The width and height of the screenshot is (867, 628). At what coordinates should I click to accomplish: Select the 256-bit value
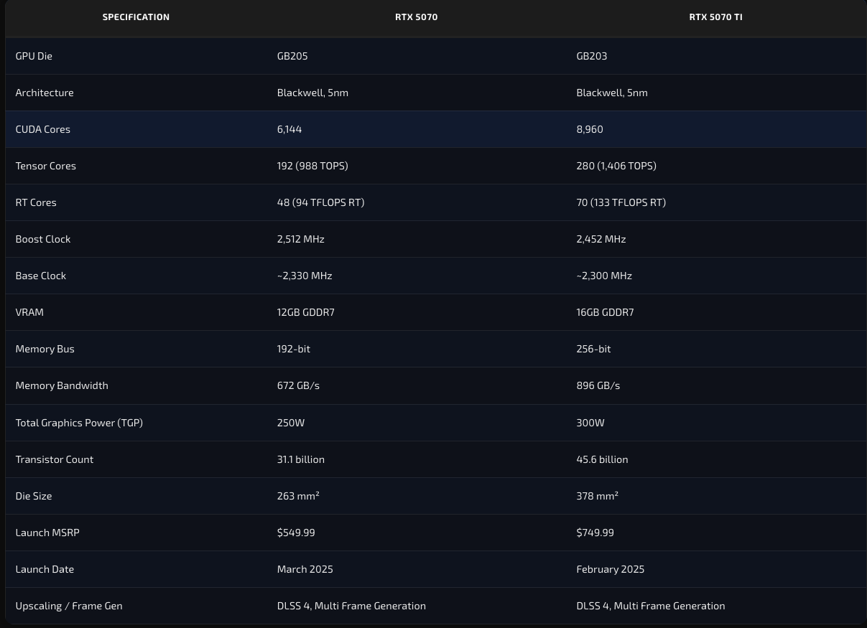point(593,349)
